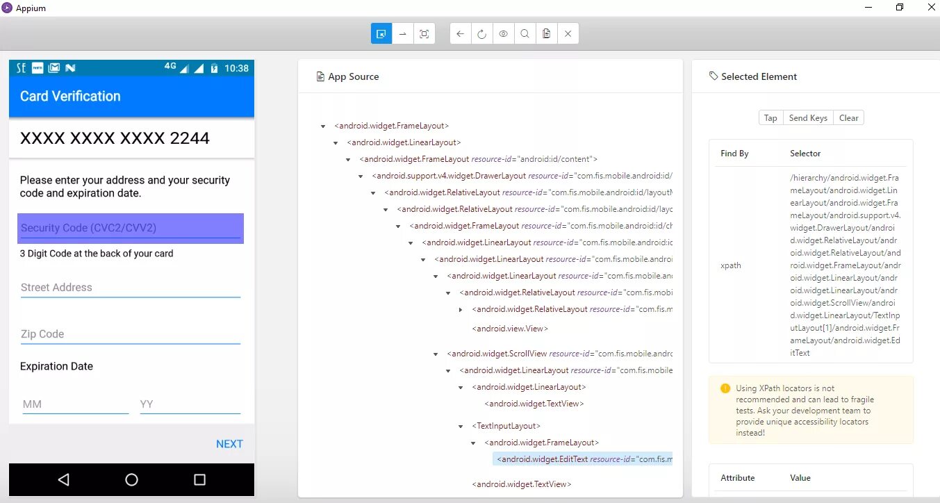940x503 pixels.
Task: Click the Send Keys button
Action: pos(808,118)
